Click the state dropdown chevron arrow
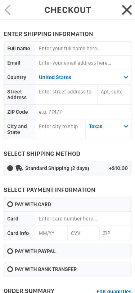Screen dimensions: 135x293 click(126, 126)
